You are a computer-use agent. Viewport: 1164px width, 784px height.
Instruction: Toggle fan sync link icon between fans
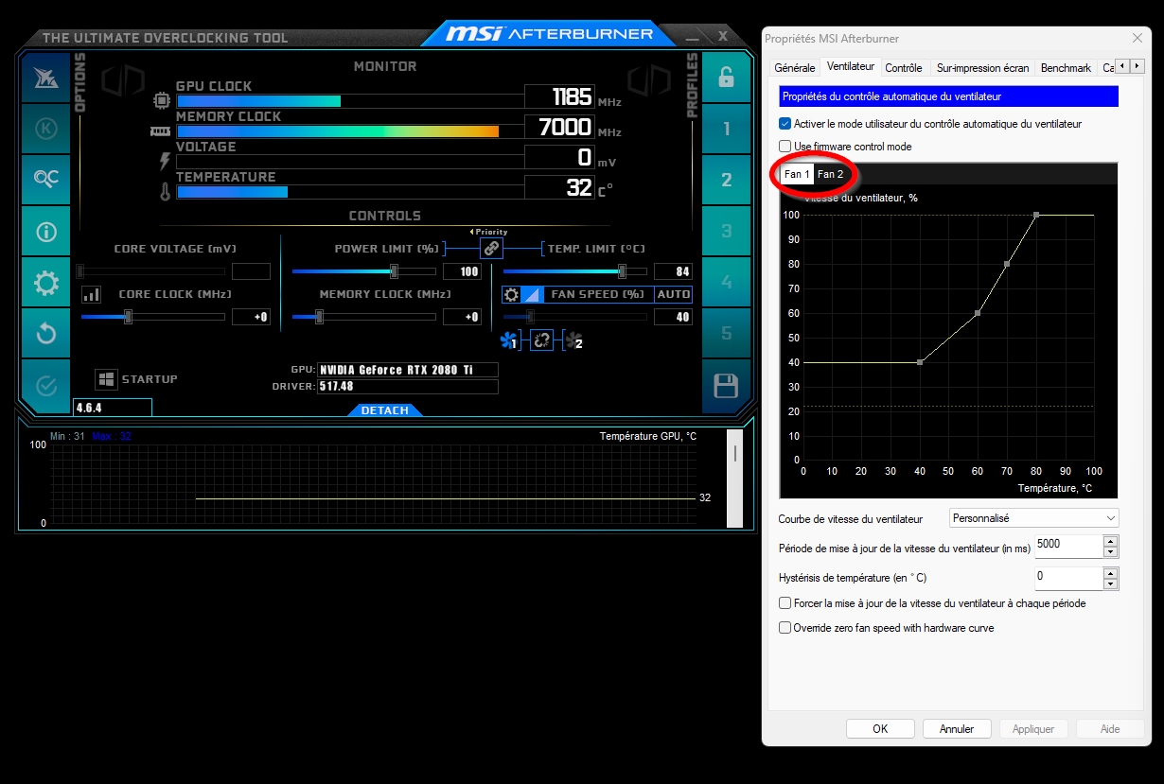coord(541,340)
